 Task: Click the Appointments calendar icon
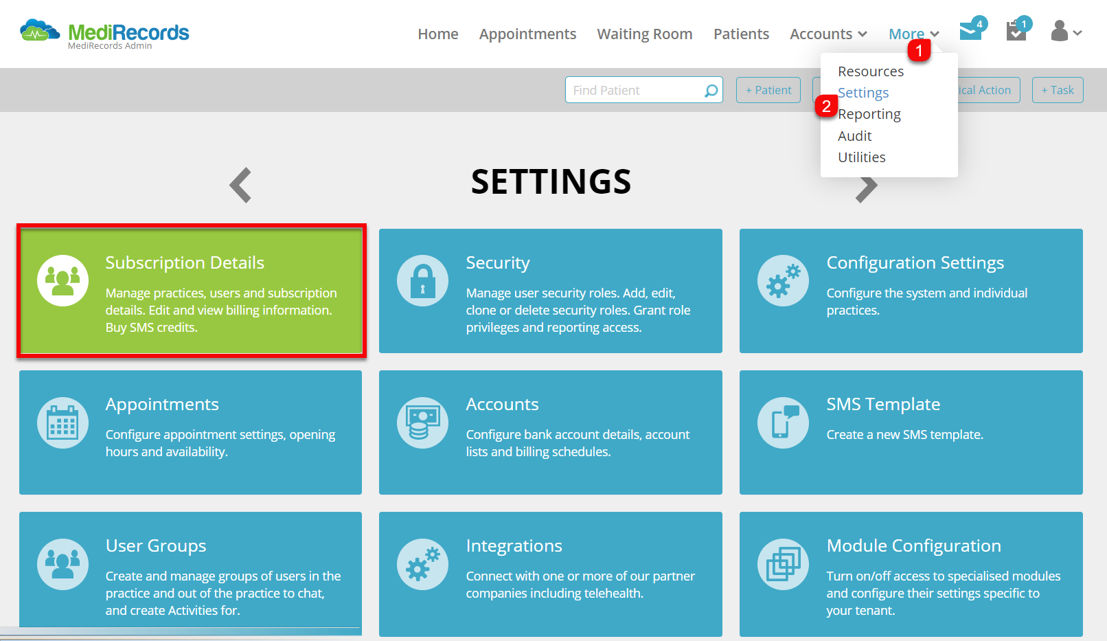point(62,423)
